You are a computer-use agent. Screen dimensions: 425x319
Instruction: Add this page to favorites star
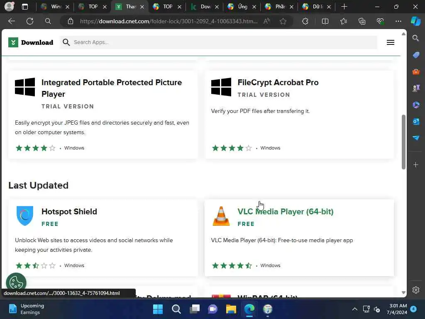(283, 21)
